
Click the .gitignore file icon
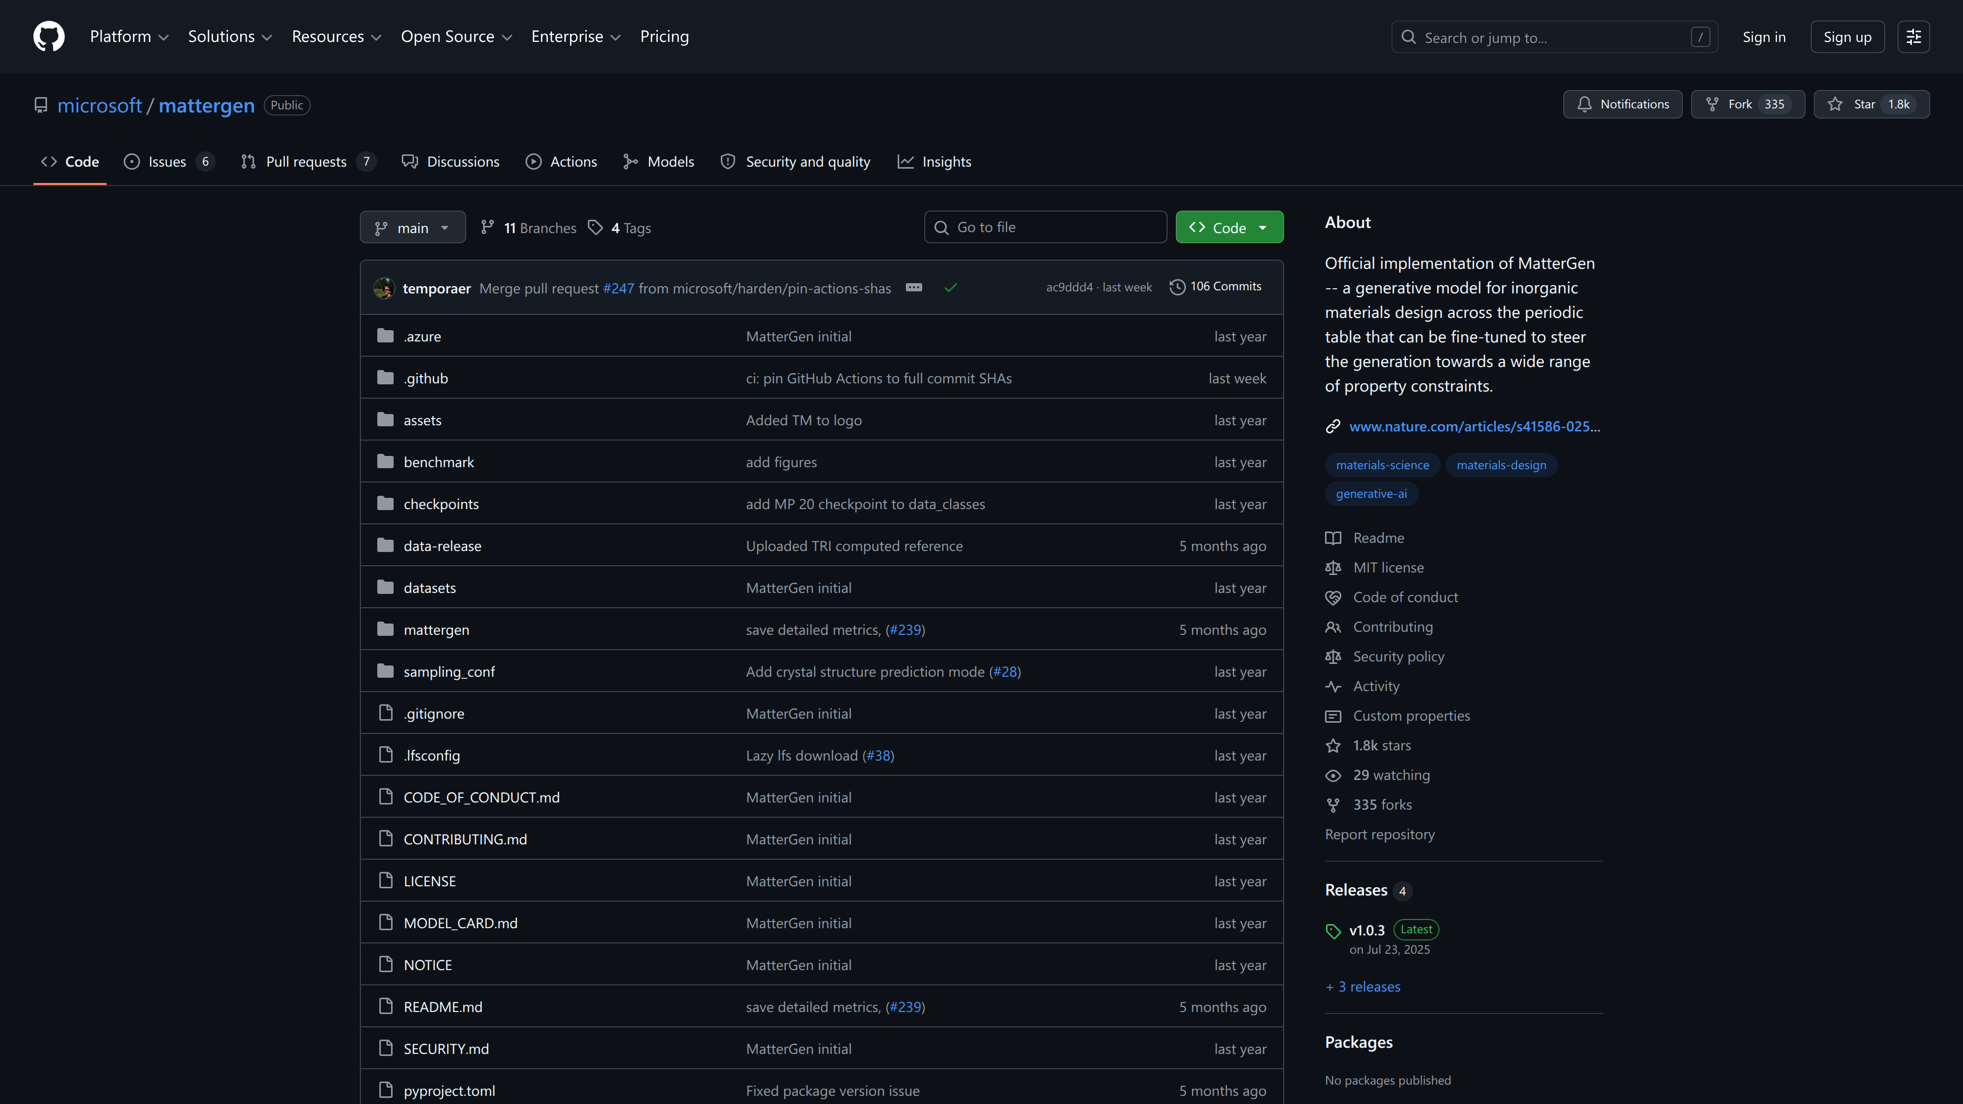(x=385, y=713)
